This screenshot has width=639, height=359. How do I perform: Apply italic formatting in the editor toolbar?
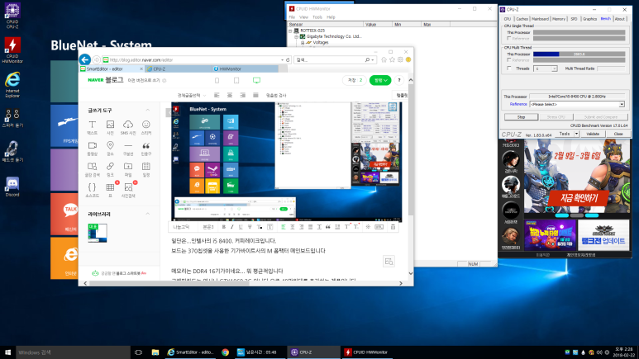tap(232, 227)
